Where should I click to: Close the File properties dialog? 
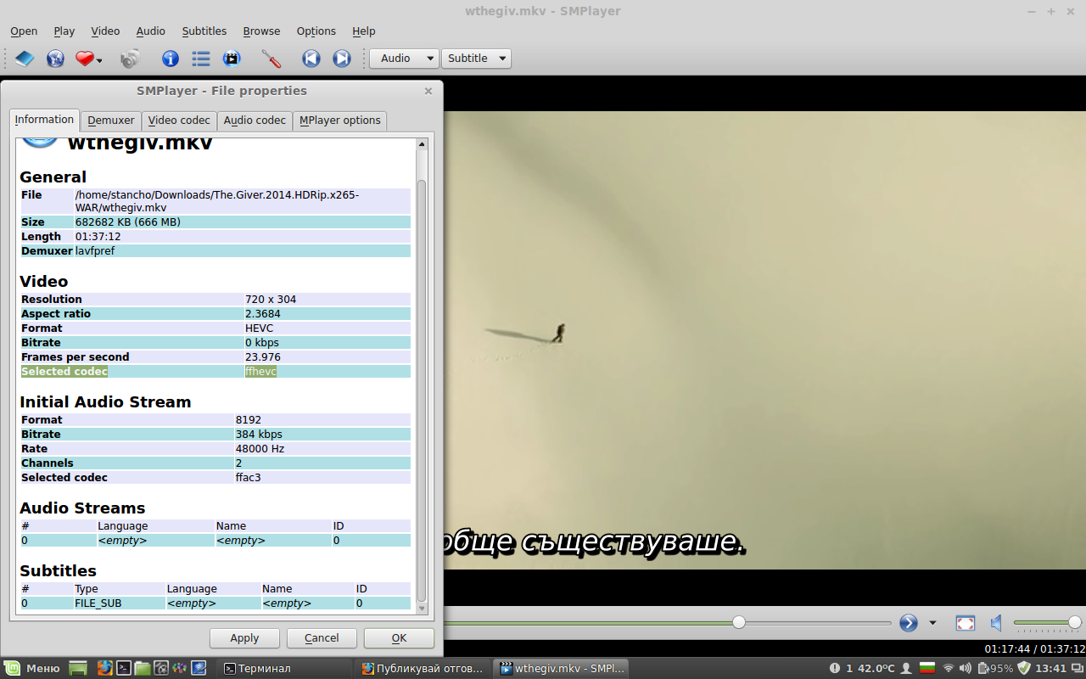click(428, 91)
